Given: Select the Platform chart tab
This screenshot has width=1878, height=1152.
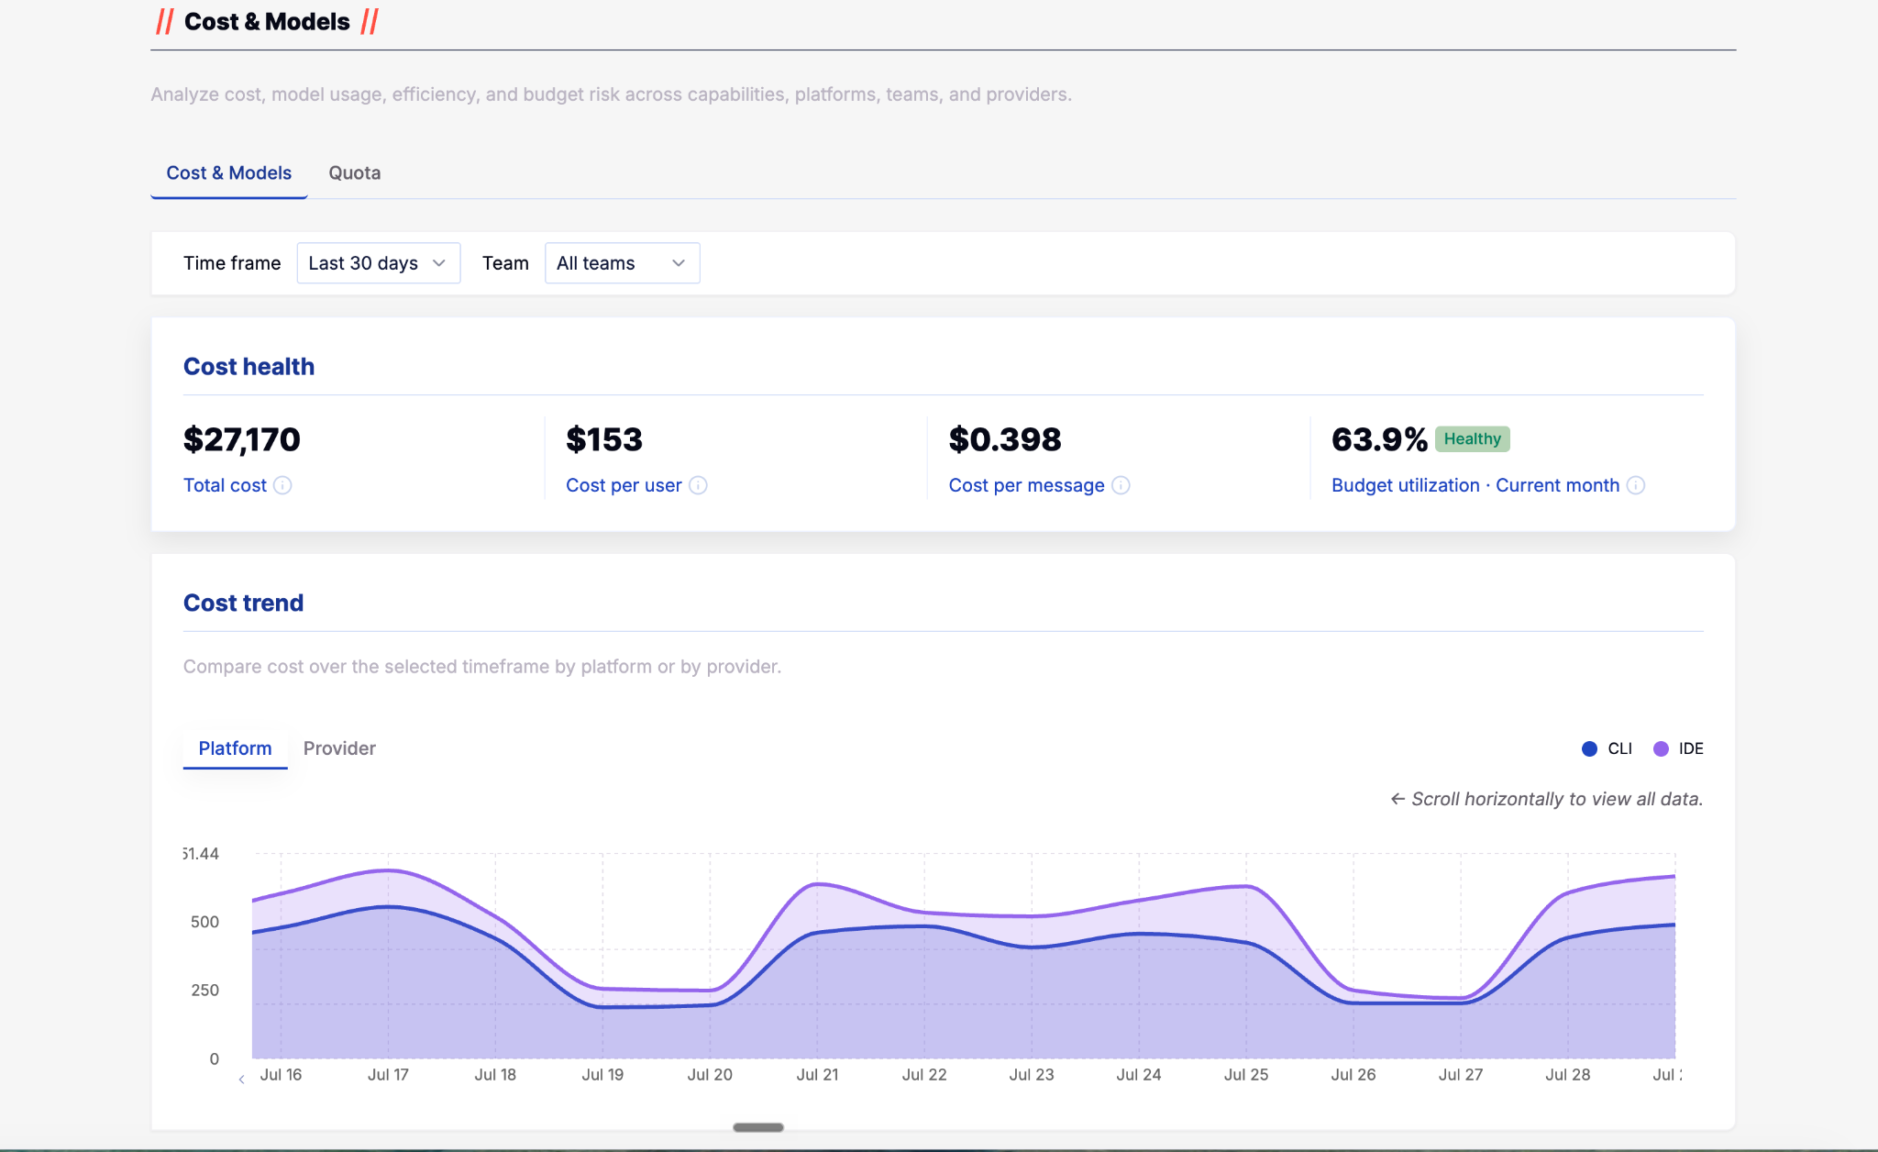Looking at the screenshot, I should tap(235, 748).
